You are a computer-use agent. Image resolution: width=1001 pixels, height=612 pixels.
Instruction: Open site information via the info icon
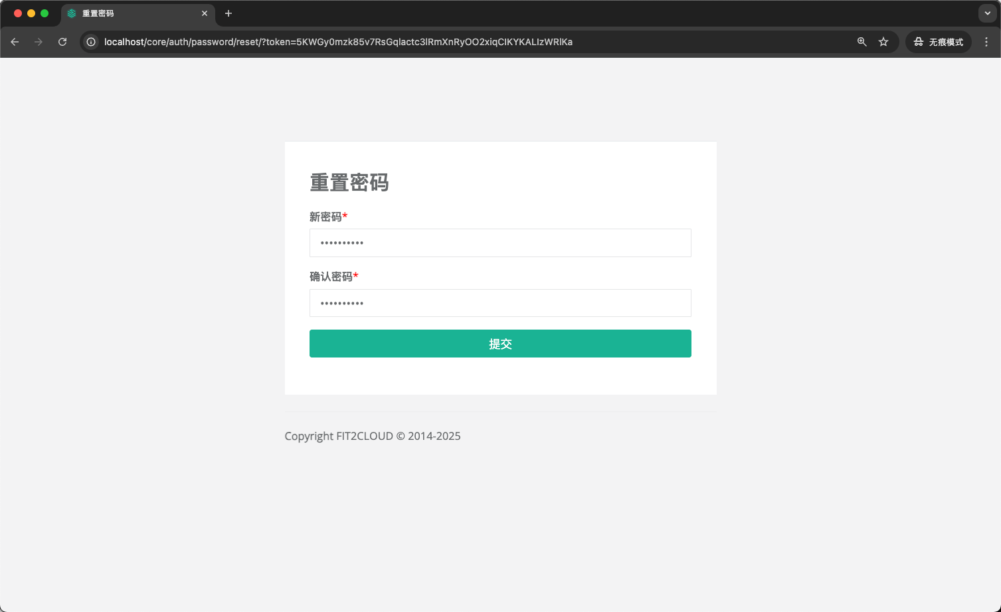click(90, 41)
